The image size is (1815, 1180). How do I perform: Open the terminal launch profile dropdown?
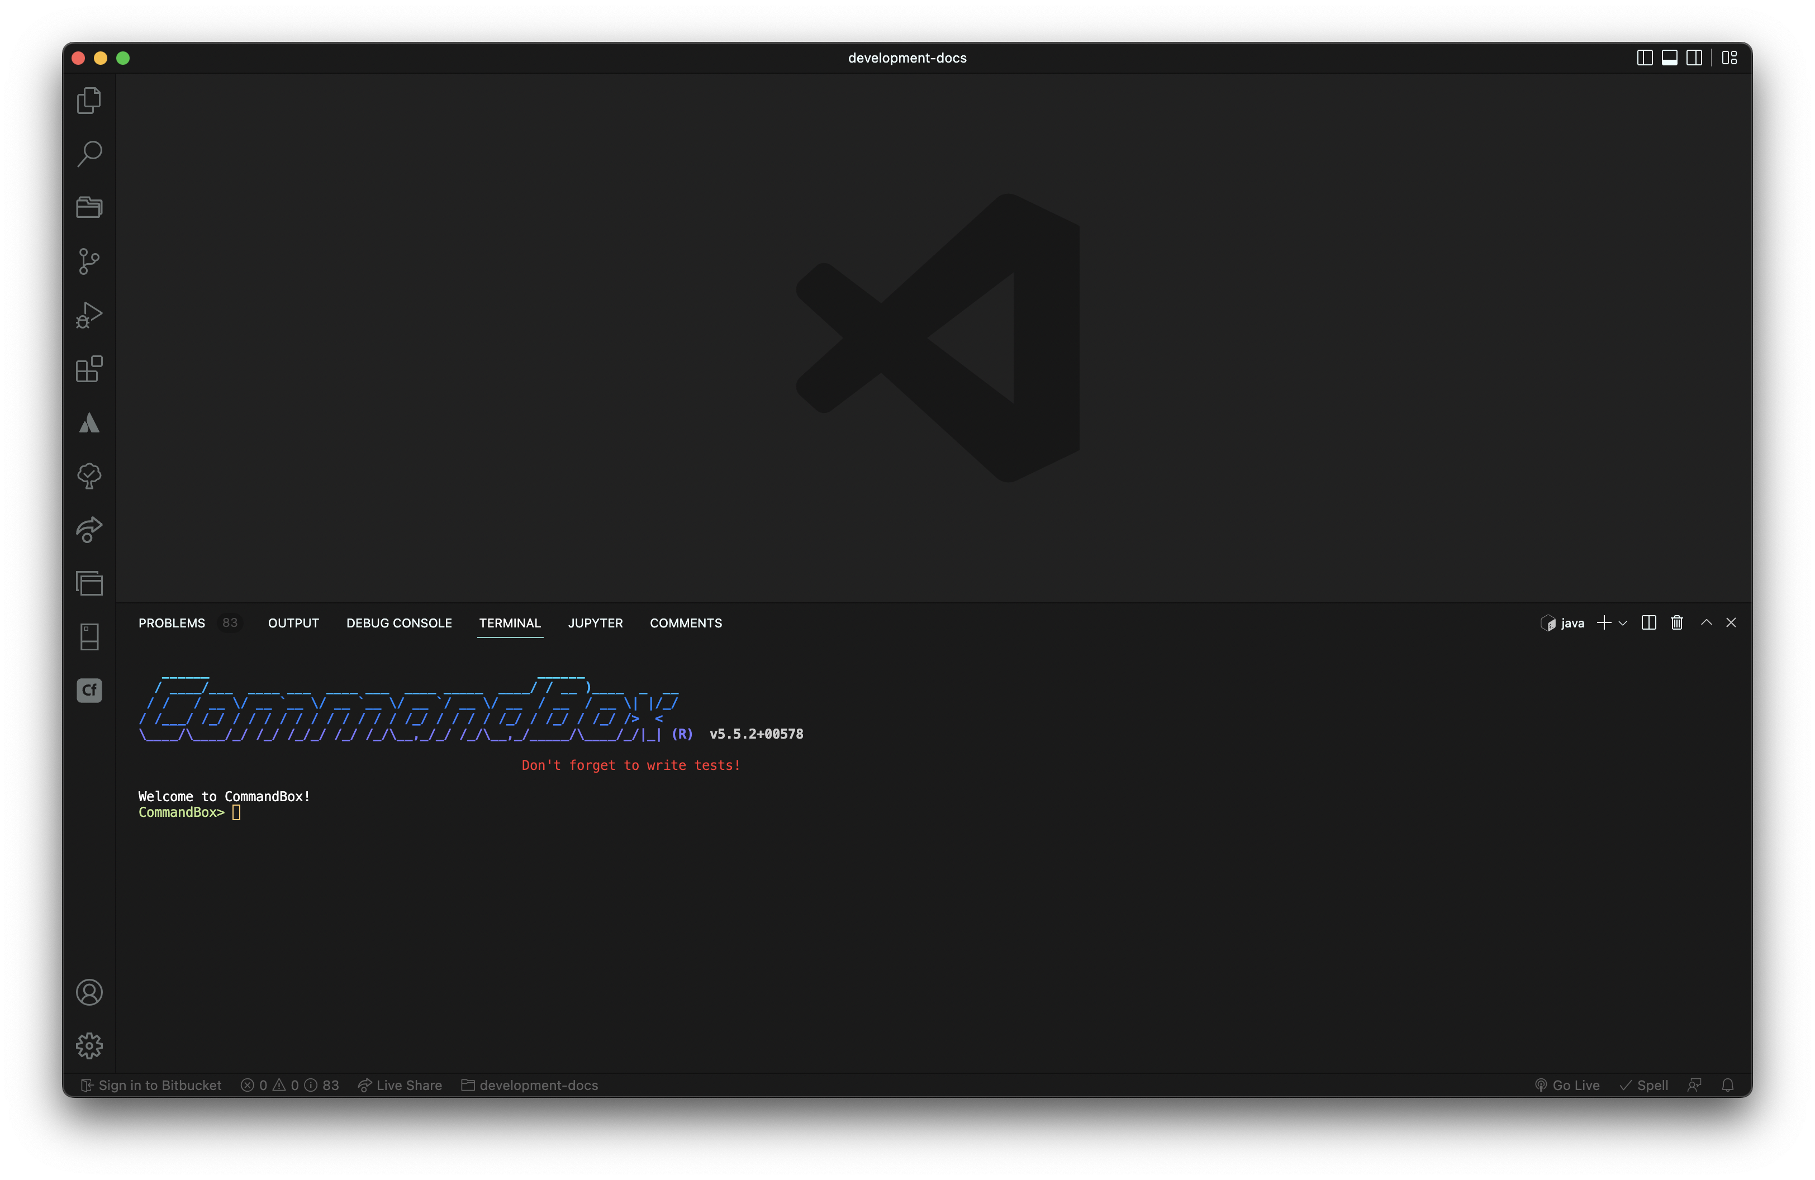pos(1622,623)
